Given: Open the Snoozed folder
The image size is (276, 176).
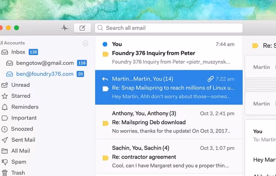Looking at the screenshot, I should (x=22, y=129).
